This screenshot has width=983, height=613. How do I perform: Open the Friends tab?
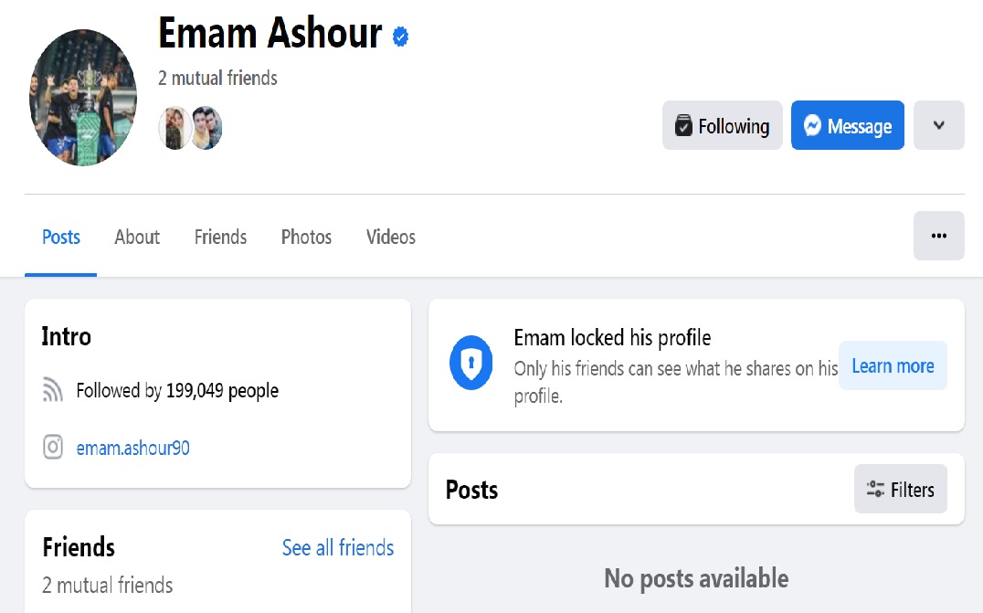click(220, 238)
